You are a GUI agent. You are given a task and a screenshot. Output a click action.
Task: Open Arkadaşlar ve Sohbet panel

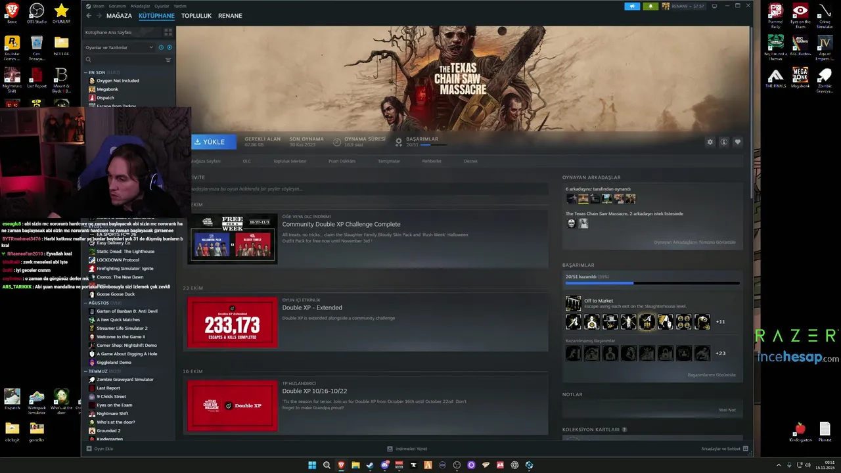pos(724,449)
